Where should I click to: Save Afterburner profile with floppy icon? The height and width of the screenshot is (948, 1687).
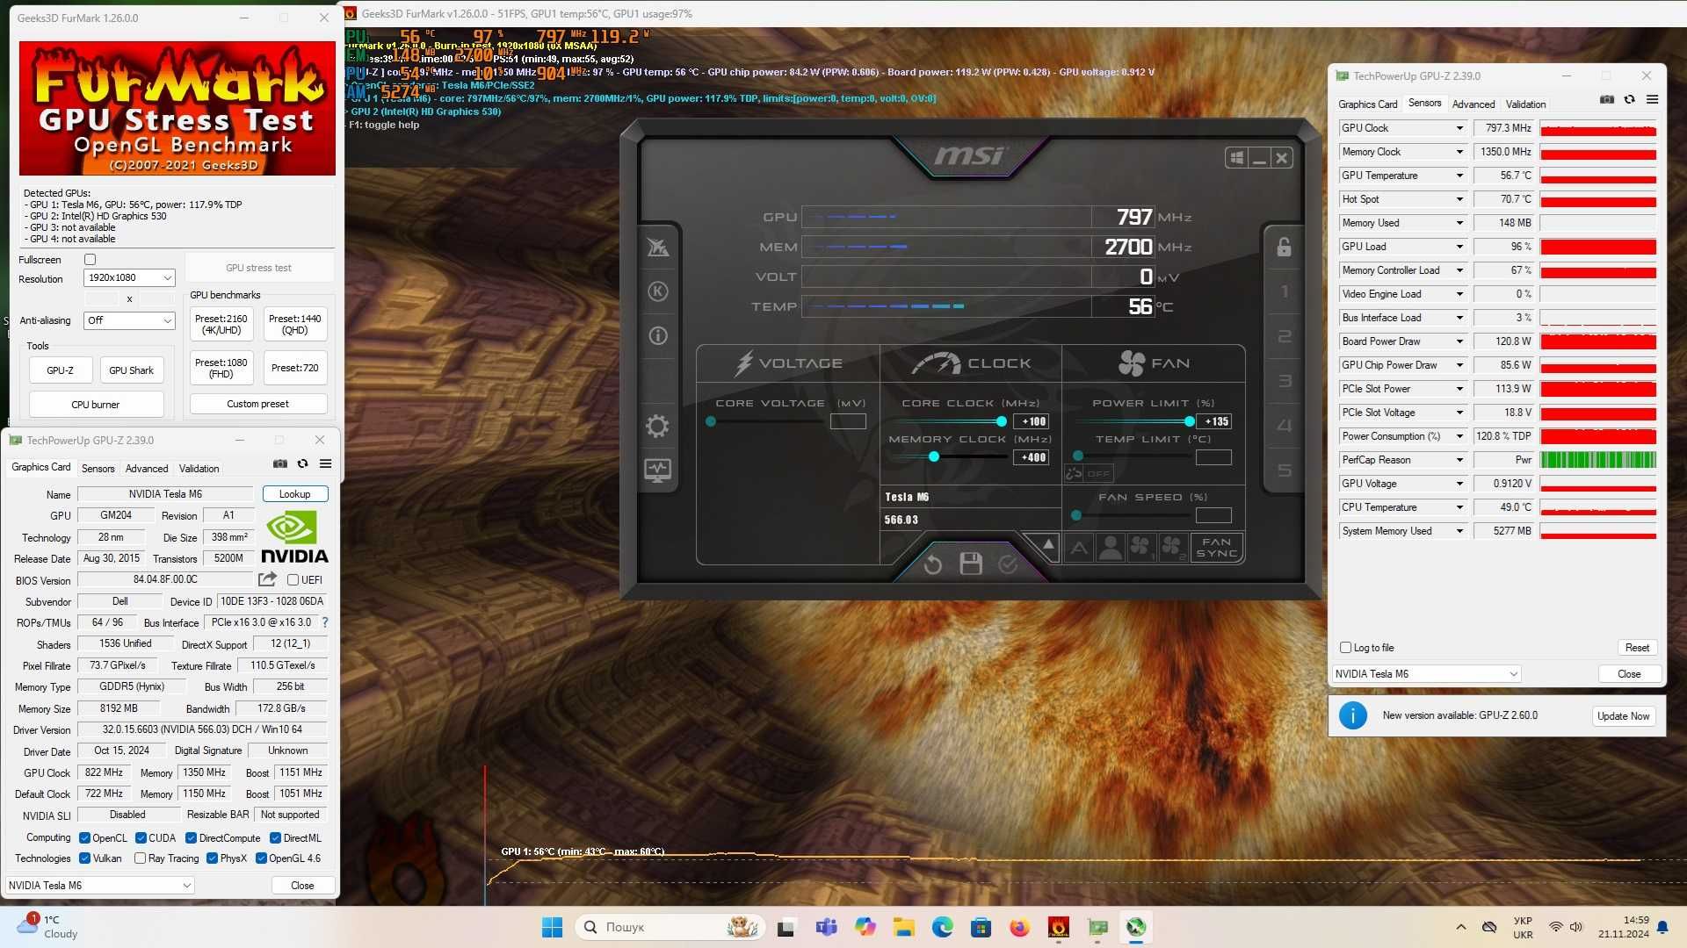(971, 564)
